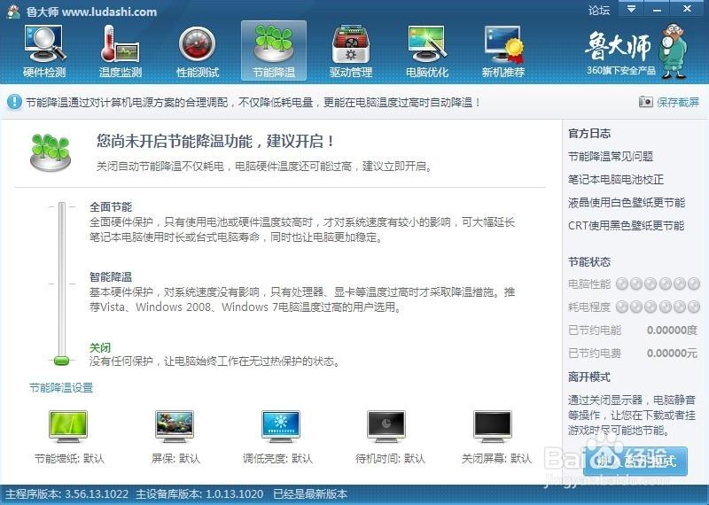Open 性能测试 performance test gauge icon

click(197, 43)
